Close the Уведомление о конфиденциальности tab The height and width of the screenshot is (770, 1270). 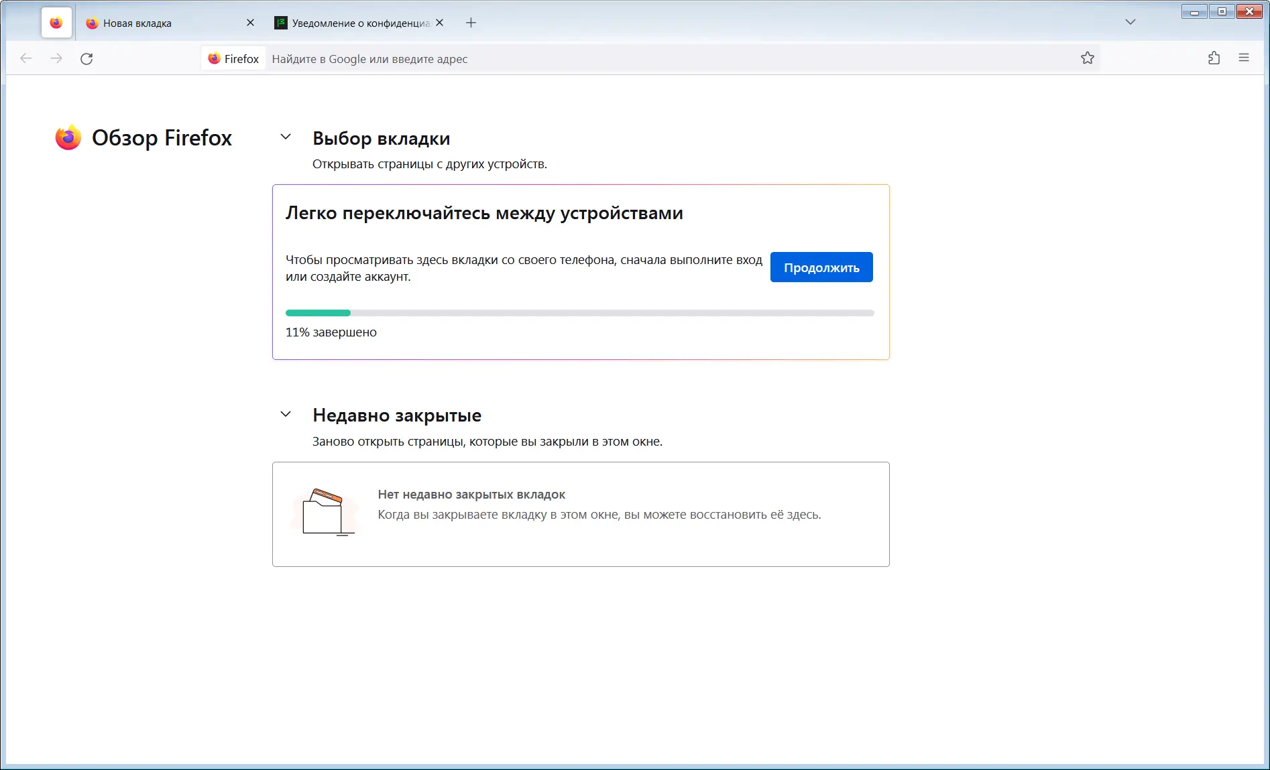(439, 23)
